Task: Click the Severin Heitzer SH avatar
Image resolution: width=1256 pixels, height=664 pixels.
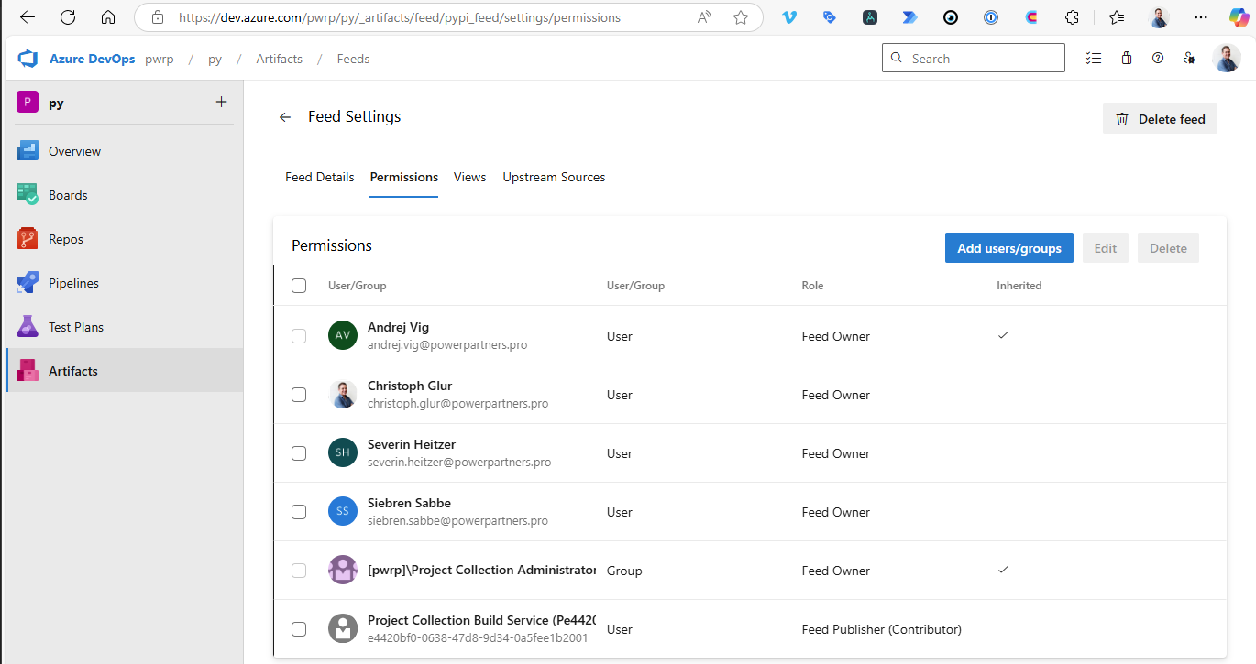Action: click(x=342, y=452)
